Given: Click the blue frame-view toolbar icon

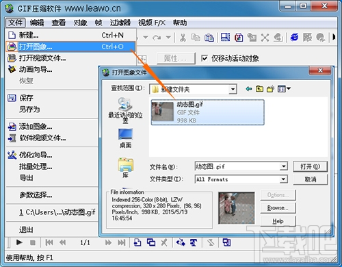Looking at the screenshot, I should click(225, 38).
